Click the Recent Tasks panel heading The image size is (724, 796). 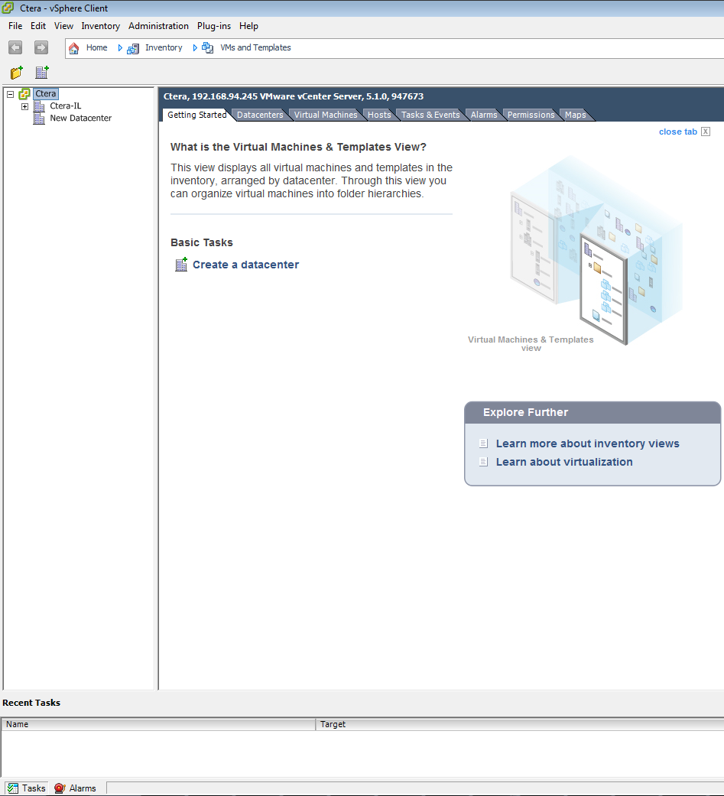[x=31, y=703]
